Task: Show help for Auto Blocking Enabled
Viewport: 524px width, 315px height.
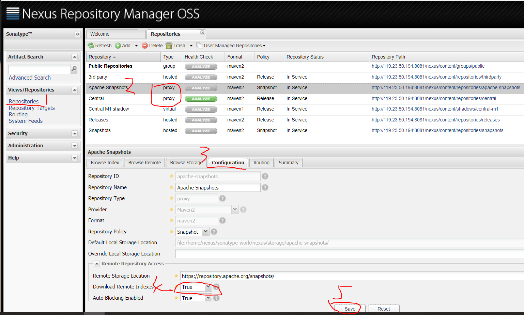Action: (216, 298)
